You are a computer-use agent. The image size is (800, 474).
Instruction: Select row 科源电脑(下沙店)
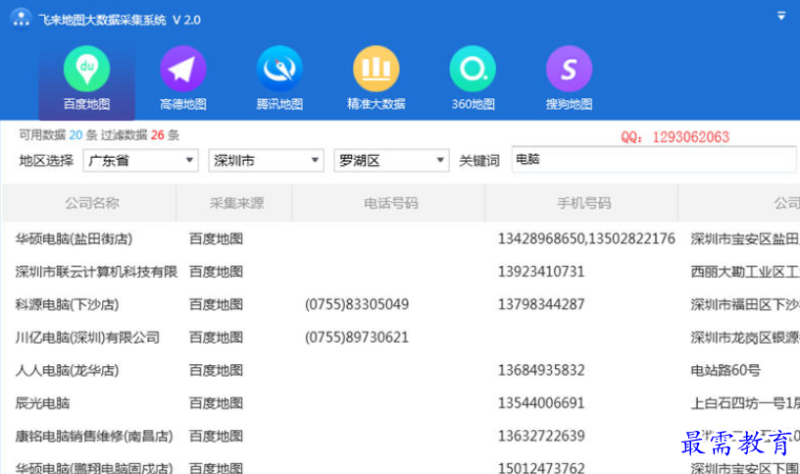[x=400, y=304]
